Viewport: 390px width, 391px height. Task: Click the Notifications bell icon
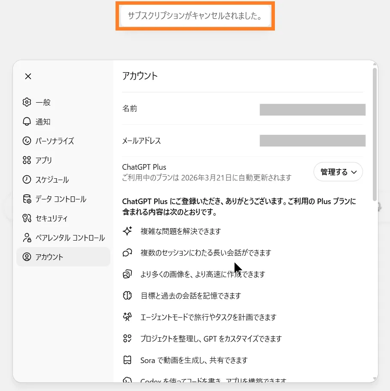click(27, 122)
